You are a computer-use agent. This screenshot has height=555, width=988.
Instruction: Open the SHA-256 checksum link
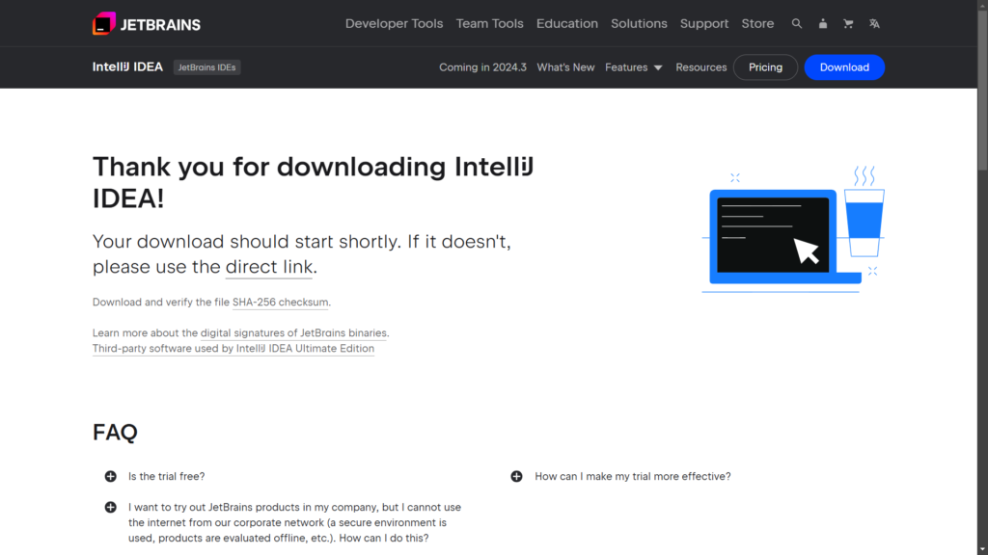(281, 302)
